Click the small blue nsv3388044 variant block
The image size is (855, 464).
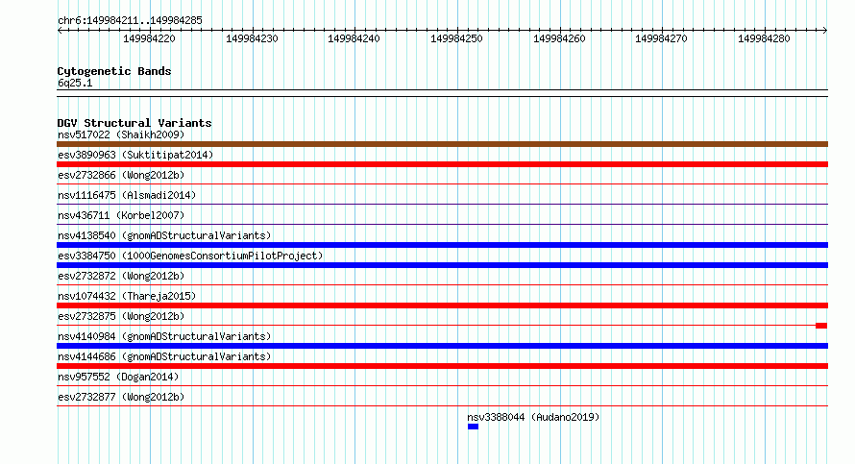click(473, 427)
